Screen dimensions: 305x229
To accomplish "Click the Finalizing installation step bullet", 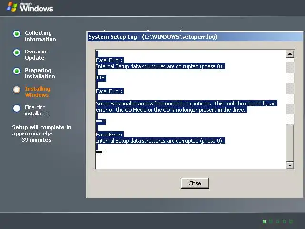I will (x=17, y=108).
